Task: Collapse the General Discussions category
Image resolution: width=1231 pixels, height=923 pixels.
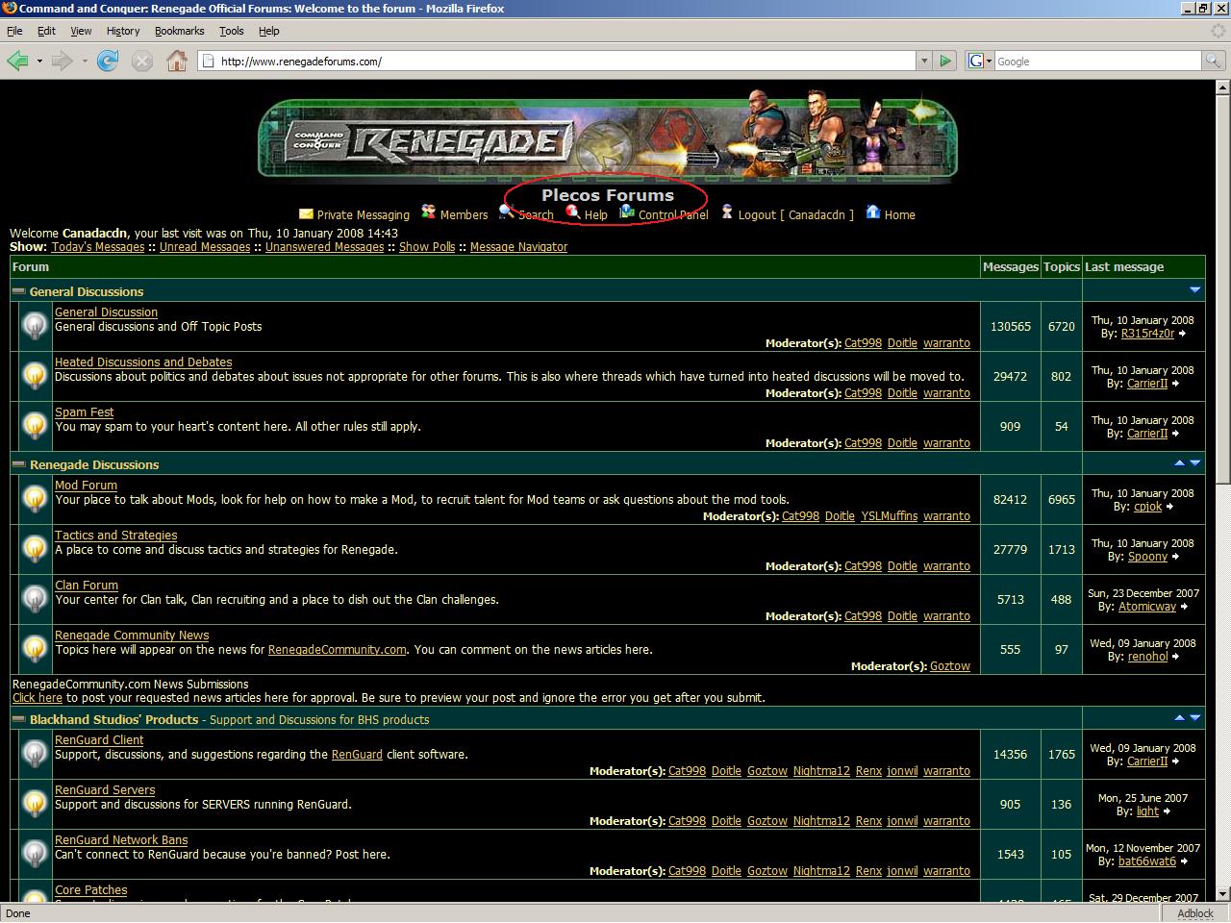Action: pos(18,291)
